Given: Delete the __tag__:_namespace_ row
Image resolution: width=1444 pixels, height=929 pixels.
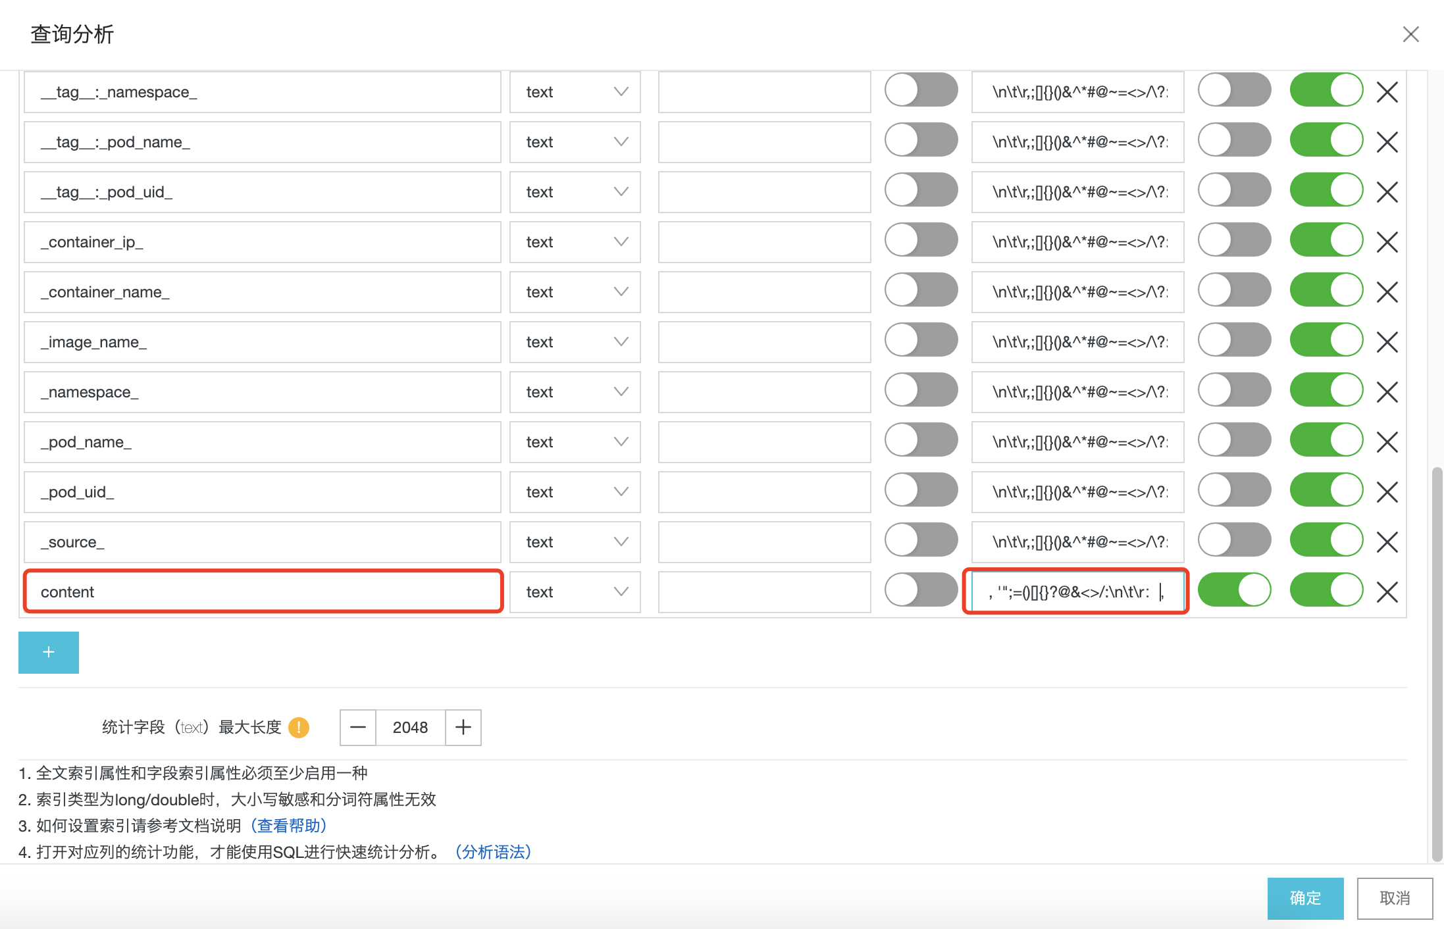Looking at the screenshot, I should click(x=1387, y=92).
